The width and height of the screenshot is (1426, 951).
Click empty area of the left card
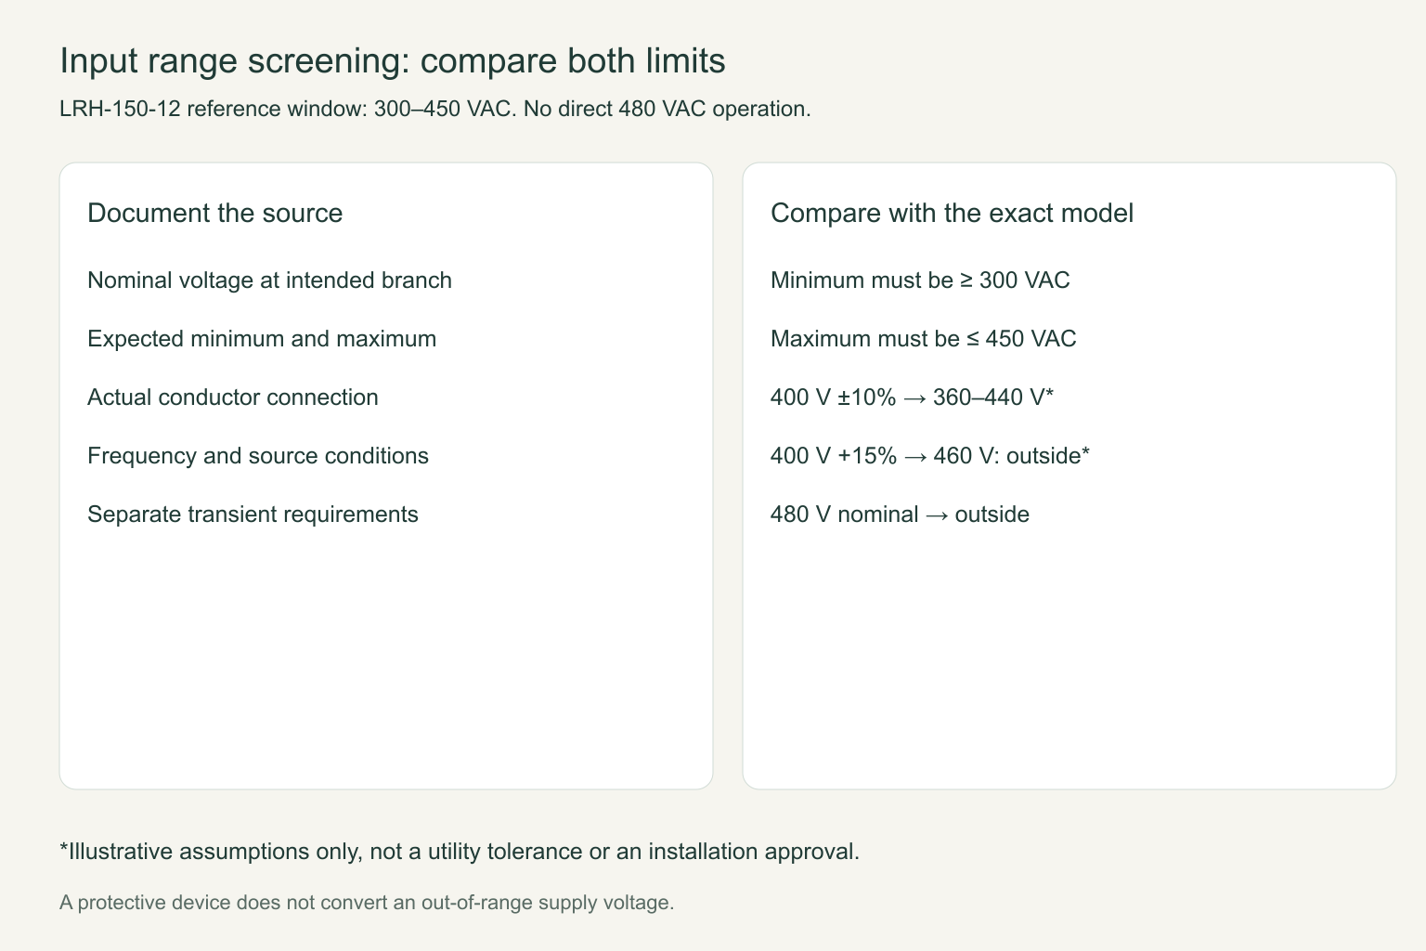point(386,659)
